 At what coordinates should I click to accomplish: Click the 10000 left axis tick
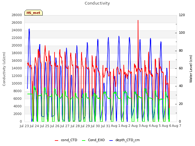[17, 83]
